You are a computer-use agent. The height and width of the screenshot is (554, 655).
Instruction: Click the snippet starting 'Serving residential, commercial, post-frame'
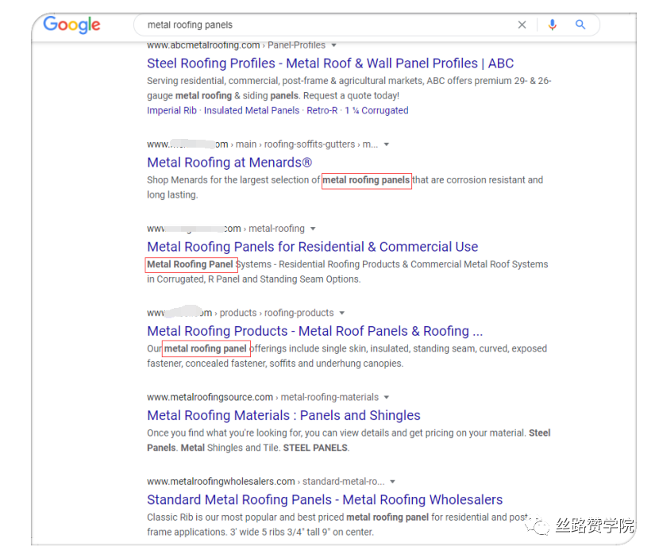tap(349, 88)
